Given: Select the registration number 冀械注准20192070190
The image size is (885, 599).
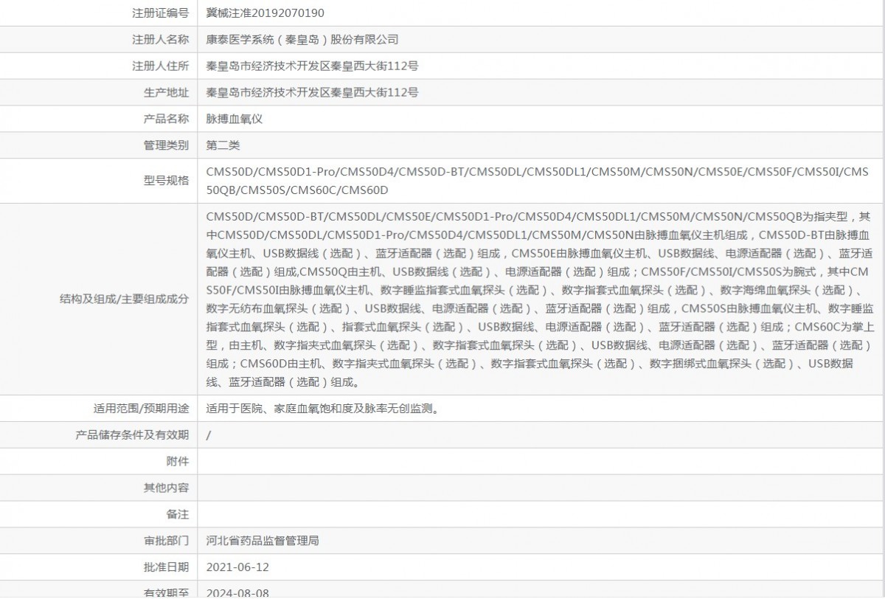Looking at the screenshot, I should (265, 13).
